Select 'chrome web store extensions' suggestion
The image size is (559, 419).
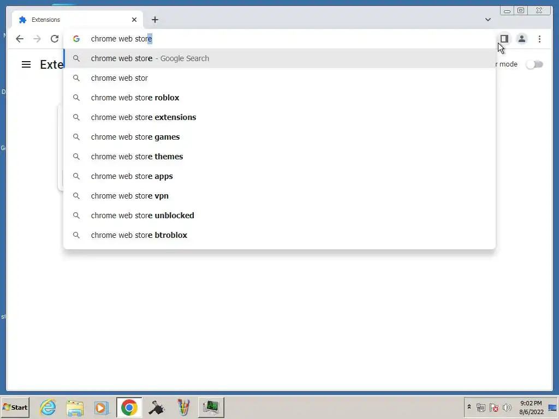pos(279,117)
